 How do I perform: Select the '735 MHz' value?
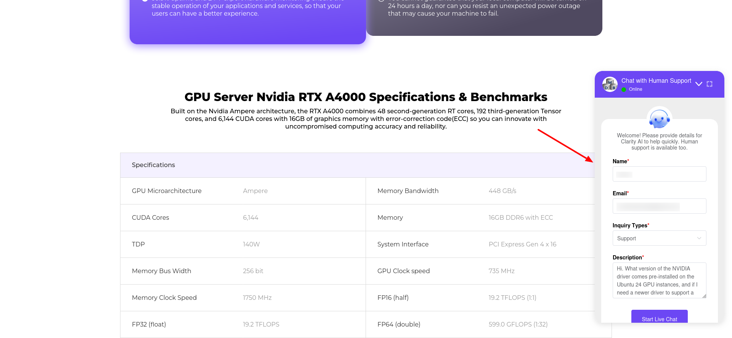point(502,271)
